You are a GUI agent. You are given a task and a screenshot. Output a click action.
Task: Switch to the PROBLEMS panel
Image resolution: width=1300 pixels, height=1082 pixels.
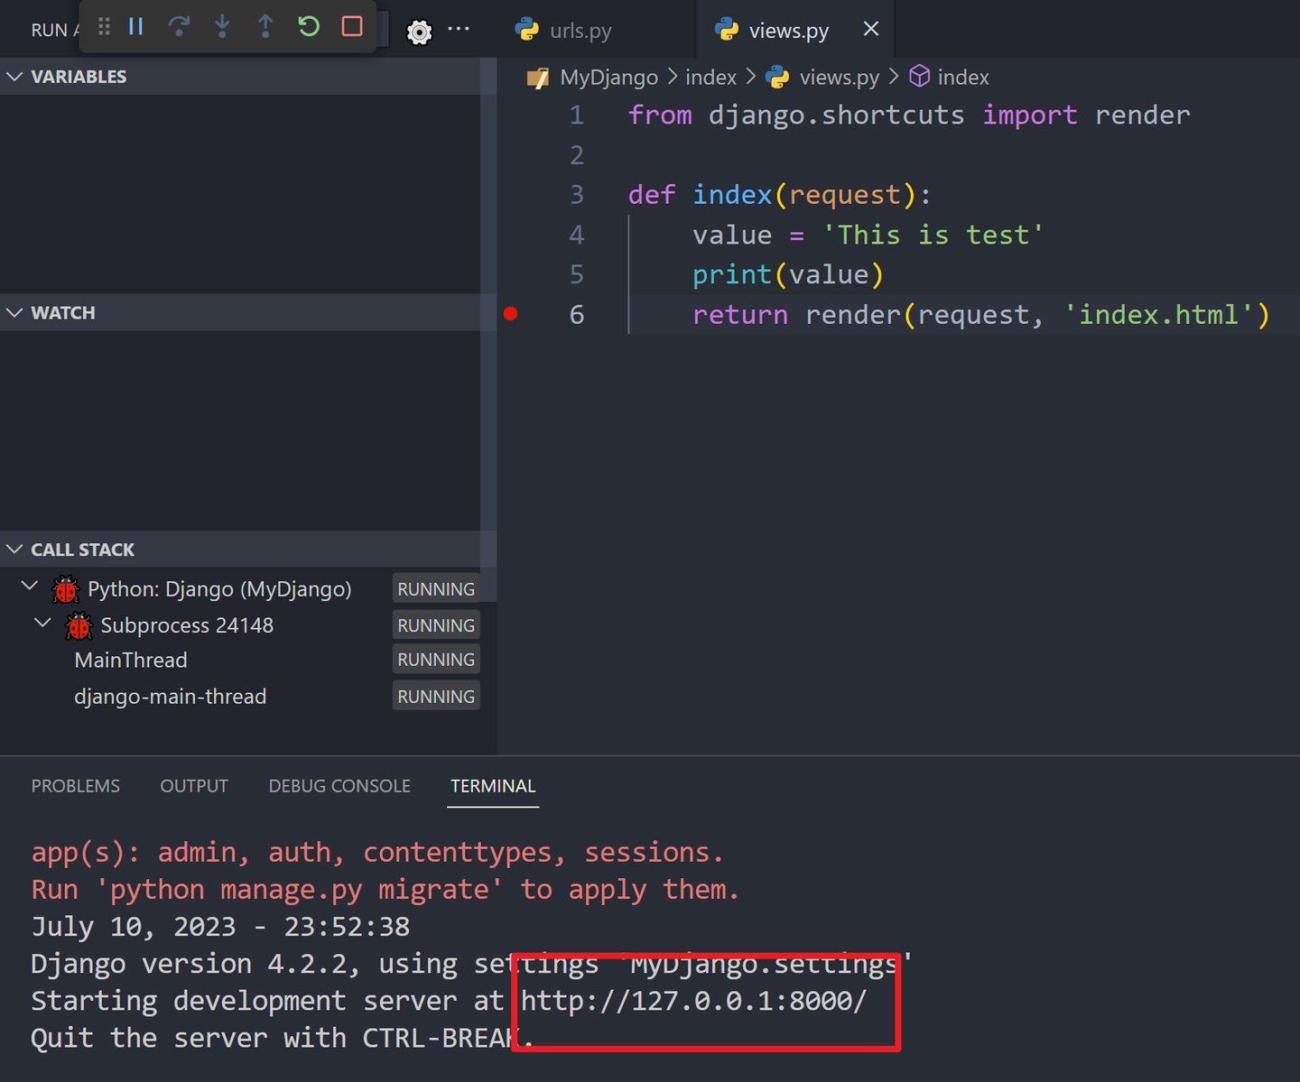(76, 786)
